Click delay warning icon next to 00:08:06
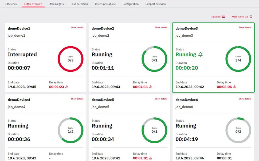This screenshot has width=259, height=161. tap(234, 87)
